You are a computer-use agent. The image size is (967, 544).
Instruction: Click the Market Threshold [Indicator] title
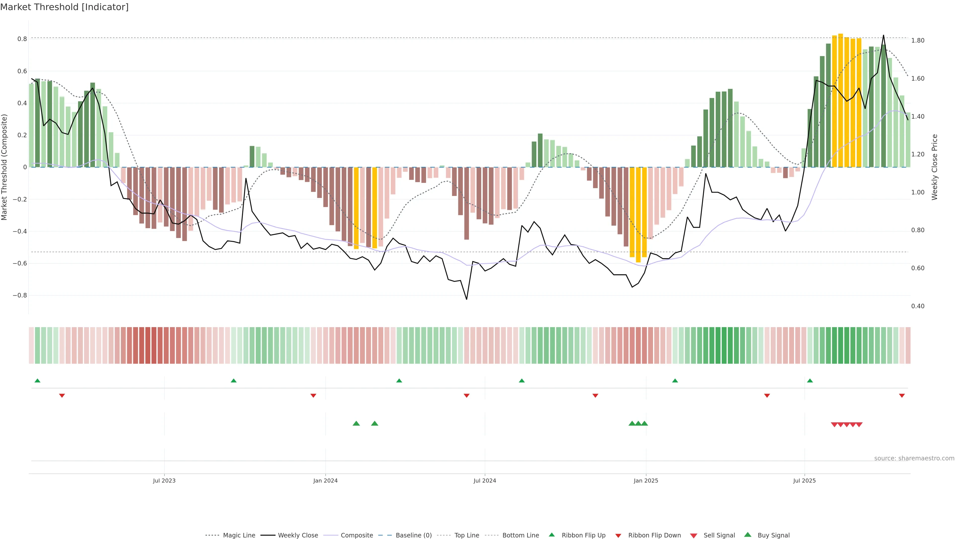coord(64,7)
